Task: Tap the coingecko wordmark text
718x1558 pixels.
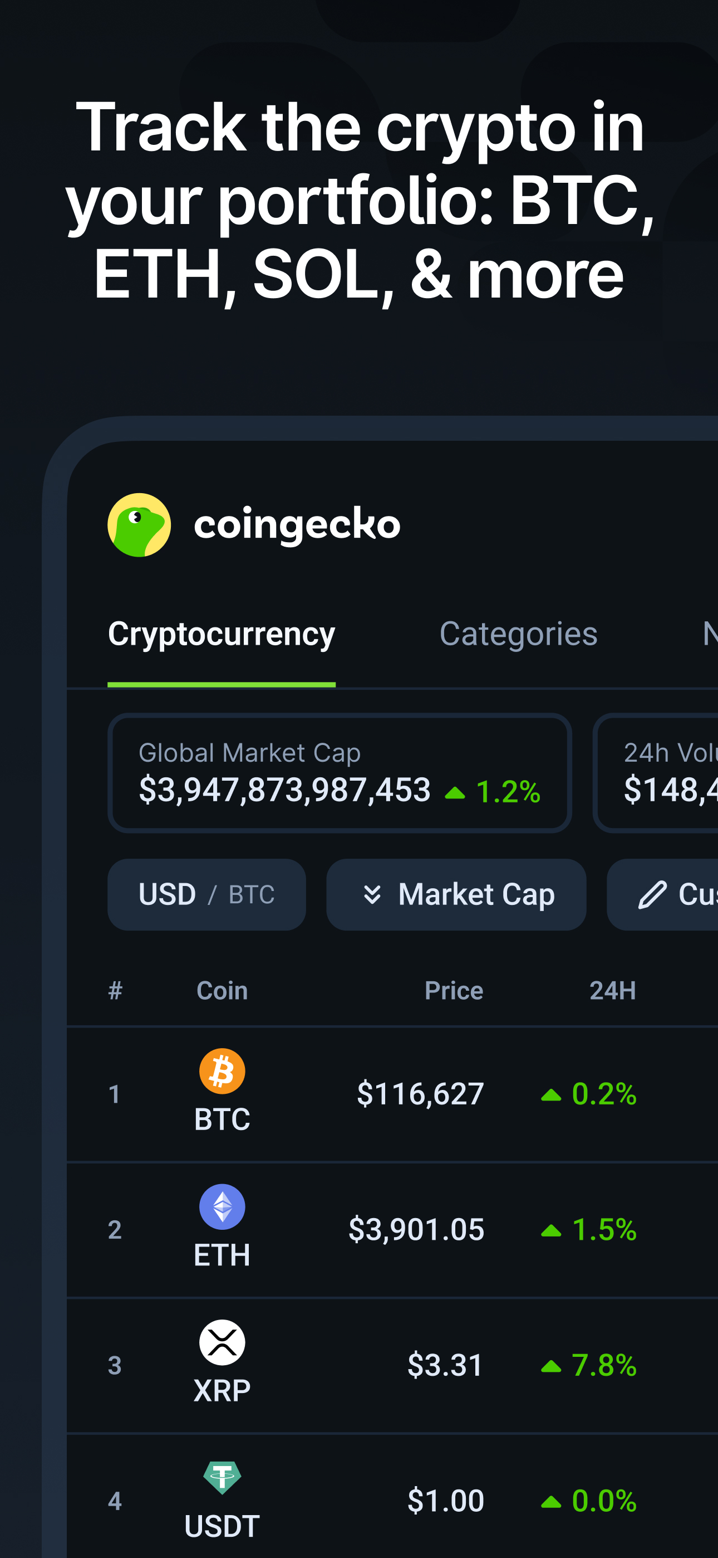Action: 297,524
